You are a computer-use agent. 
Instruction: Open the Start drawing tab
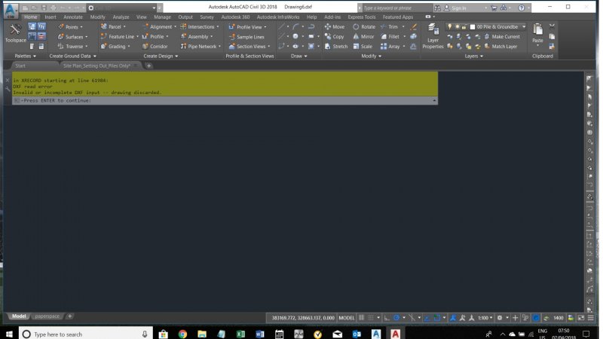coord(20,66)
